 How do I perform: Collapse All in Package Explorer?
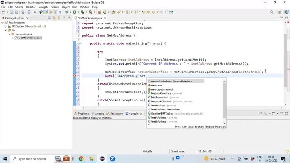point(49,18)
